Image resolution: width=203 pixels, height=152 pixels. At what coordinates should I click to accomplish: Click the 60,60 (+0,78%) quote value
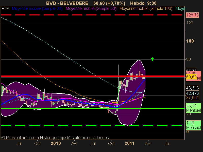[x=109, y=3]
